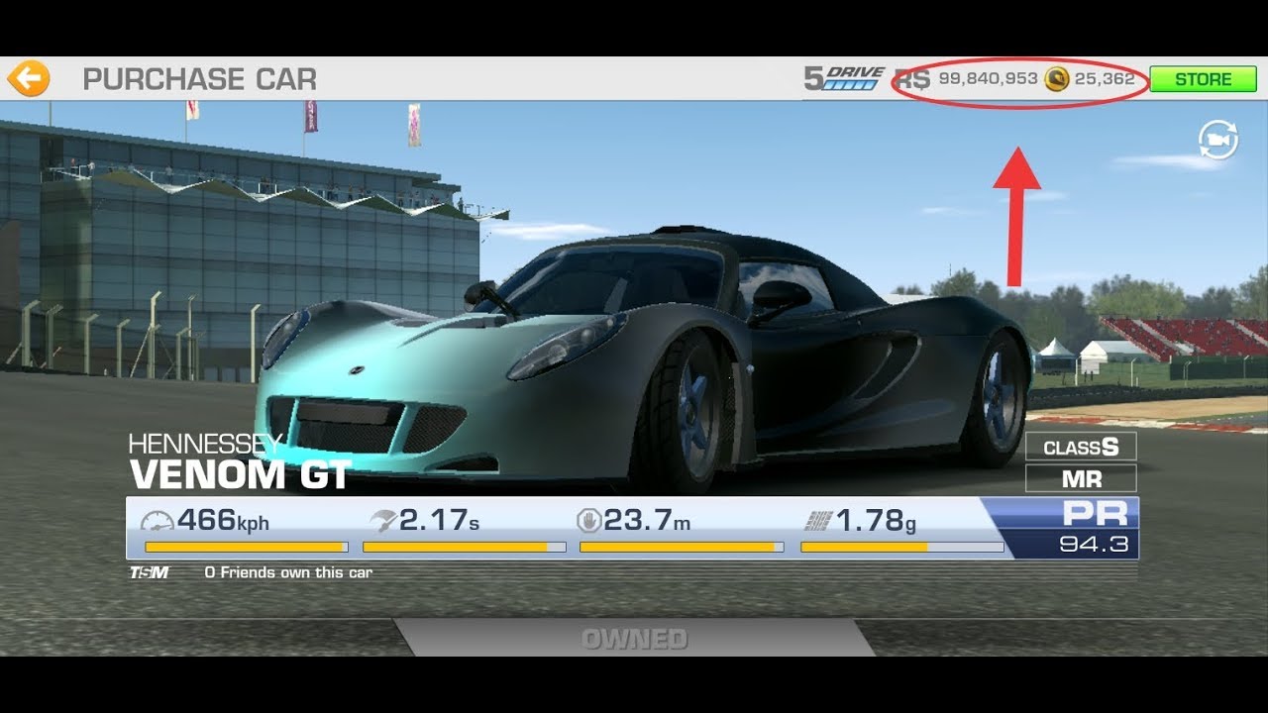1268x713 pixels.
Task: Tap the speedometer top speed icon
Action: pyautogui.click(x=157, y=520)
